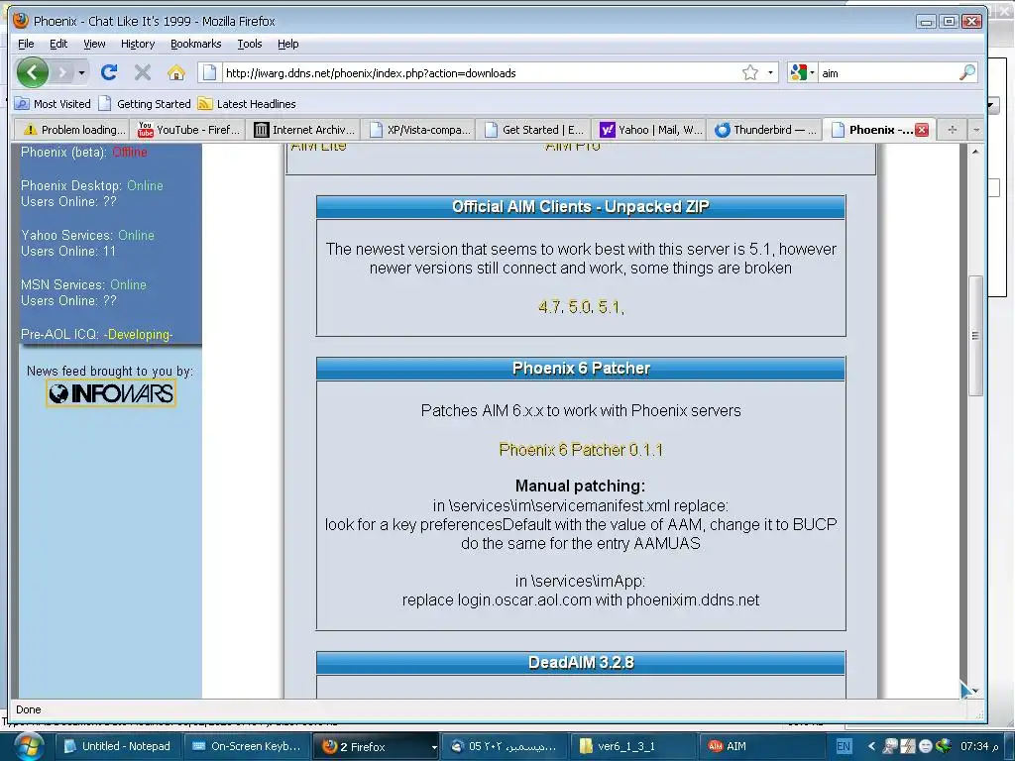Switch to the Internet Archive tab
Screen dimensions: 1015x761
click(x=303, y=130)
